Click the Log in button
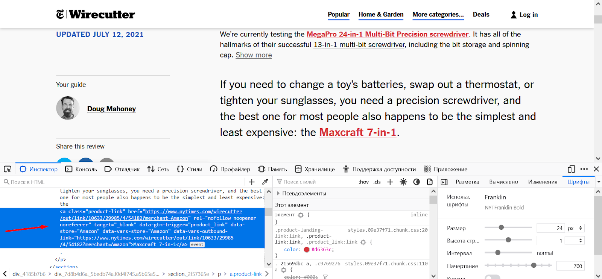602x279 pixels. [524, 15]
